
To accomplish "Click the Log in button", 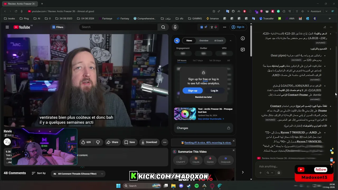I will pyautogui.click(x=214, y=91).
